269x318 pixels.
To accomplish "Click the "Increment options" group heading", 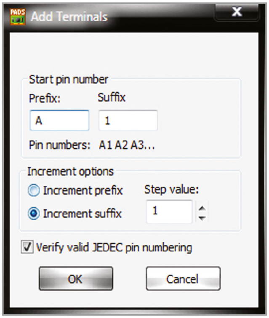I will [x=70, y=171].
